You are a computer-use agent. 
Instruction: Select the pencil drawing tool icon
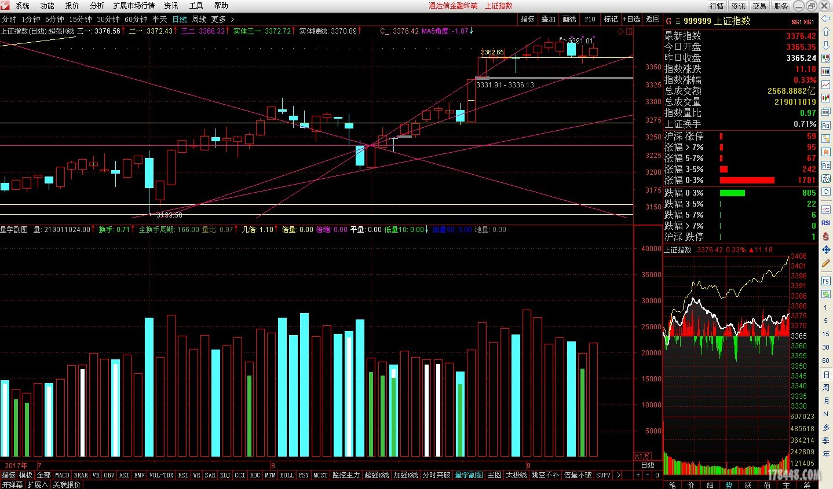tap(826, 263)
